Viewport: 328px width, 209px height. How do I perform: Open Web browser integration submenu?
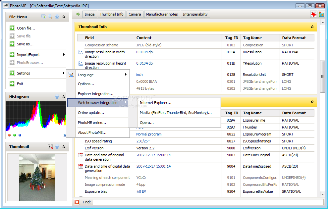coord(98,102)
